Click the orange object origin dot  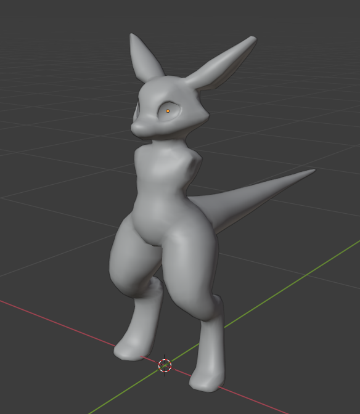pos(168,111)
